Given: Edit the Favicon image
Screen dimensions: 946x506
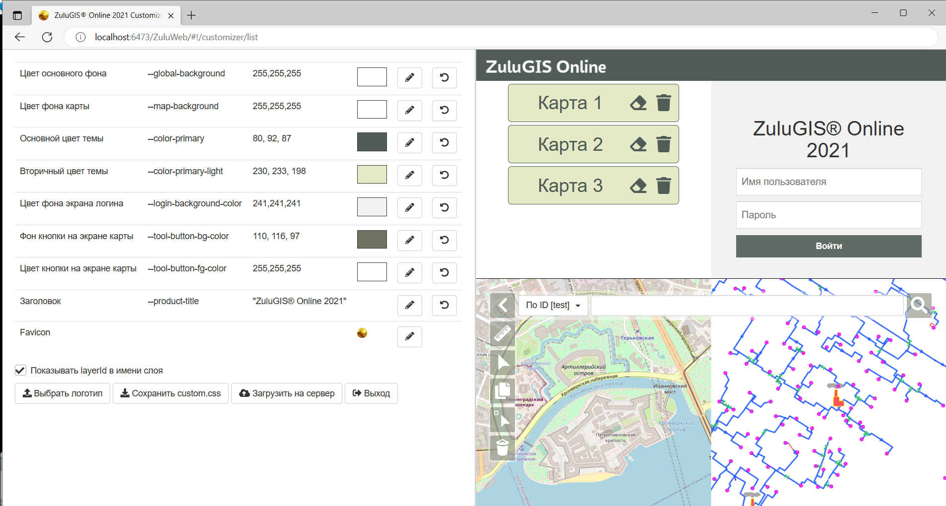Looking at the screenshot, I should coord(409,337).
